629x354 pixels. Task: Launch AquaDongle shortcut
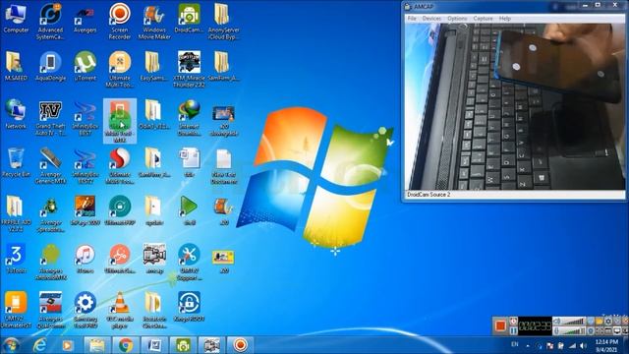coord(50,67)
